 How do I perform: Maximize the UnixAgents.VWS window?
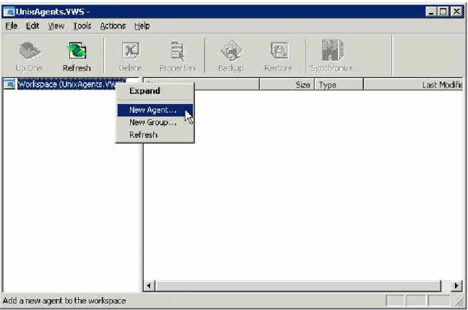[x=443, y=12]
